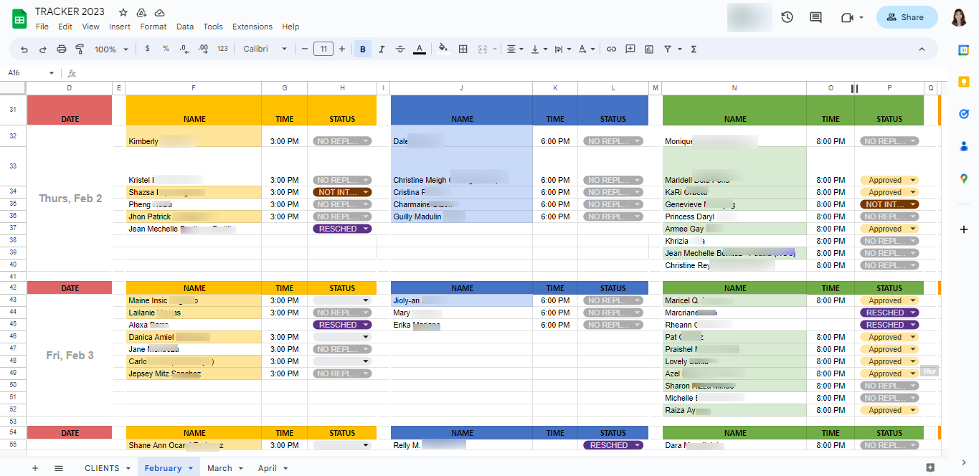Click the font size field
Viewport: 979px width, 476px height.
(323, 49)
